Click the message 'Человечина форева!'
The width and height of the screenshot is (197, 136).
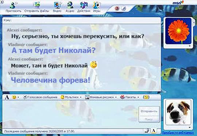(x=50, y=80)
